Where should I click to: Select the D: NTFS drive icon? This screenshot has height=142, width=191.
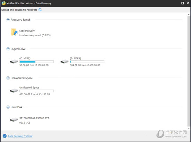[65, 61]
